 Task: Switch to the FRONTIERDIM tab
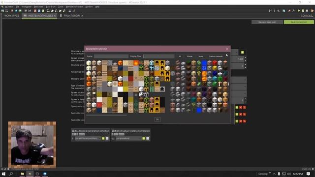tap(72, 16)
